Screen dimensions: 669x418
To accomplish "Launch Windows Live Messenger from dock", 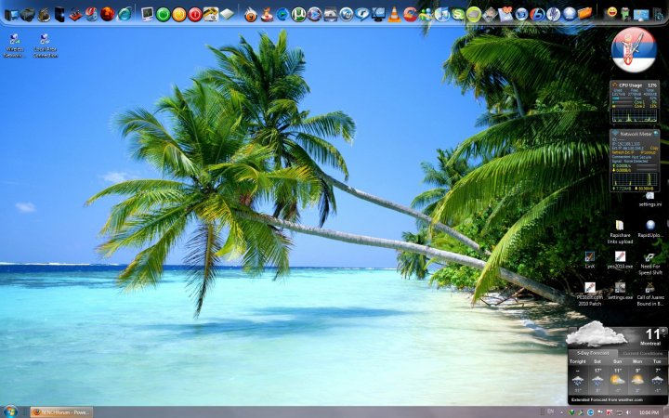I will coord(426,15).
